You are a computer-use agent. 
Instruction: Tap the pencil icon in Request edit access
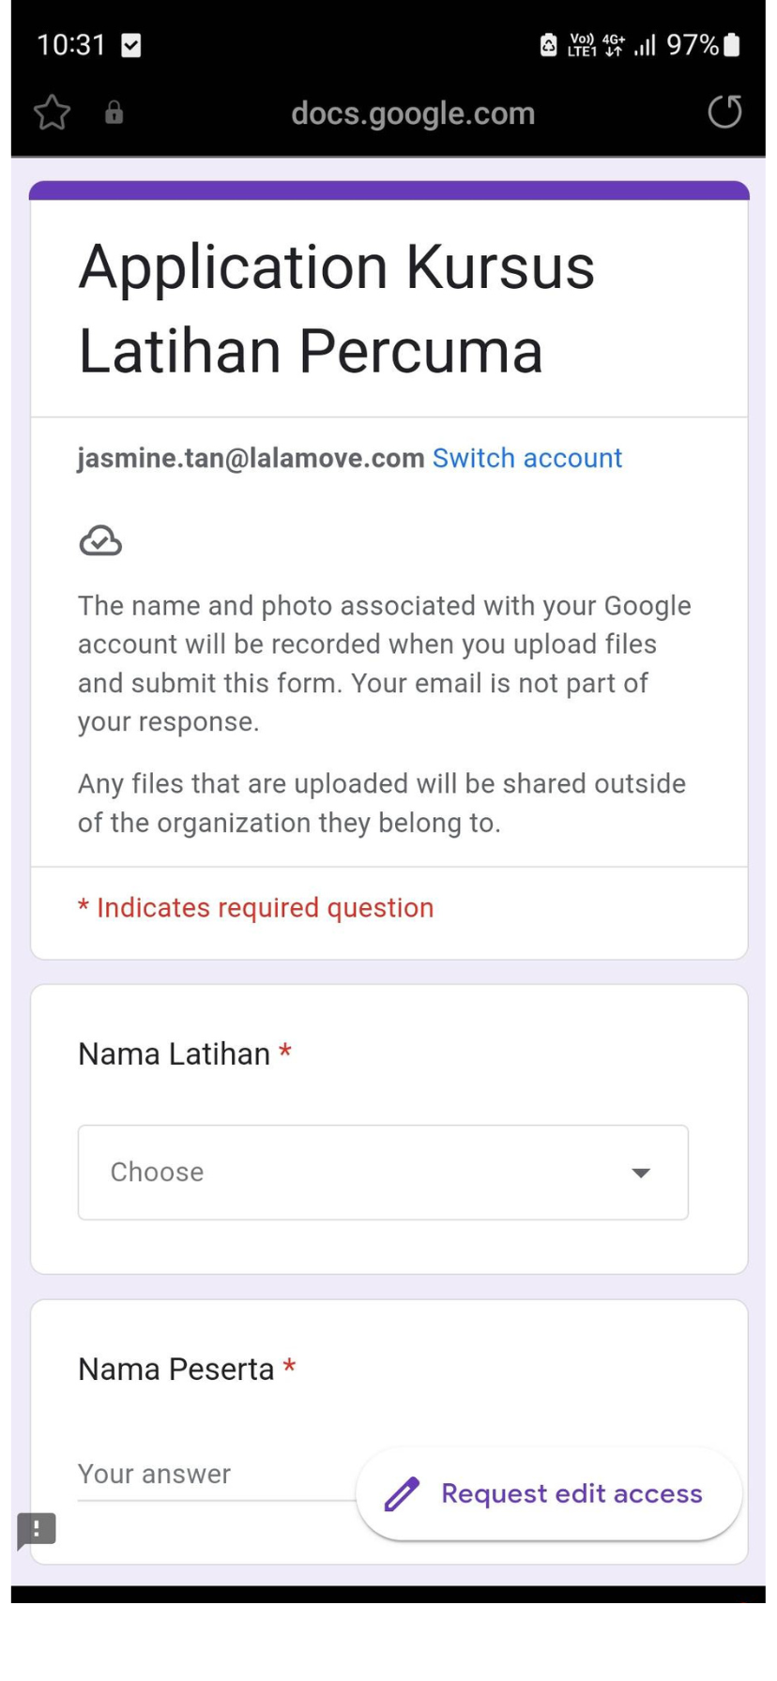tap(402, 1493)
